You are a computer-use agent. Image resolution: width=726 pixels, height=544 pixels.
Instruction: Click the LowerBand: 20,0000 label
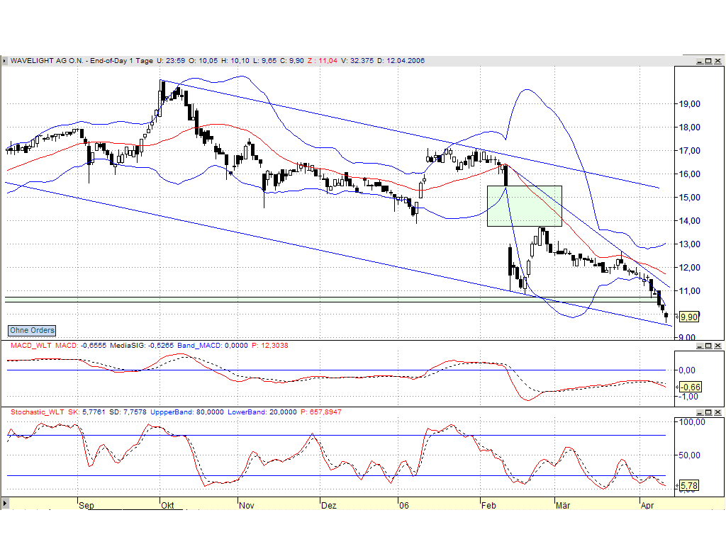click(x=262, y=412)
